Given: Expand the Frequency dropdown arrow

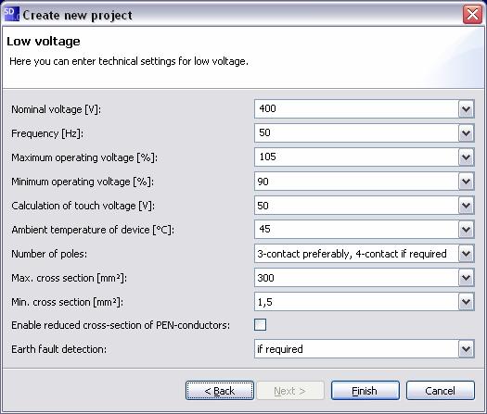Looking at the screenshot, I should pyautogui.click(x=467, y=133).
